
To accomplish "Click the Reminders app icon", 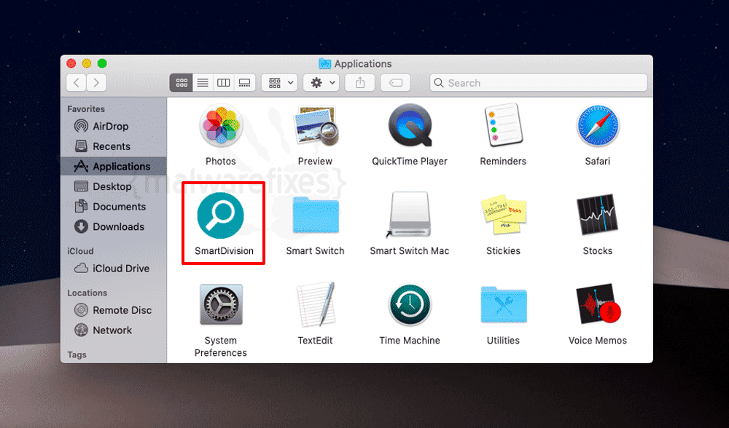I will [504, 125].
